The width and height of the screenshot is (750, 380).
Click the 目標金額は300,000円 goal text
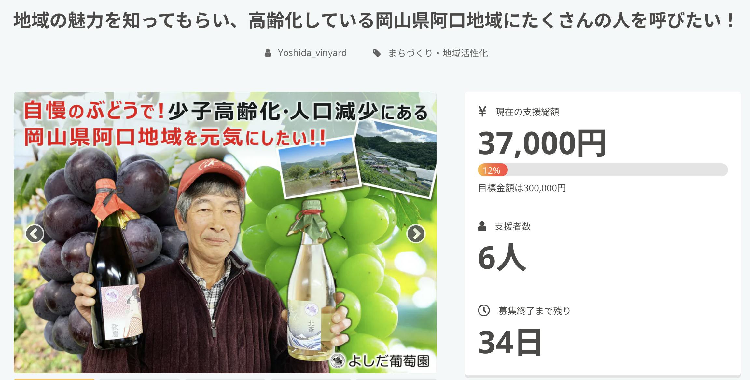[x=522, y=188]
